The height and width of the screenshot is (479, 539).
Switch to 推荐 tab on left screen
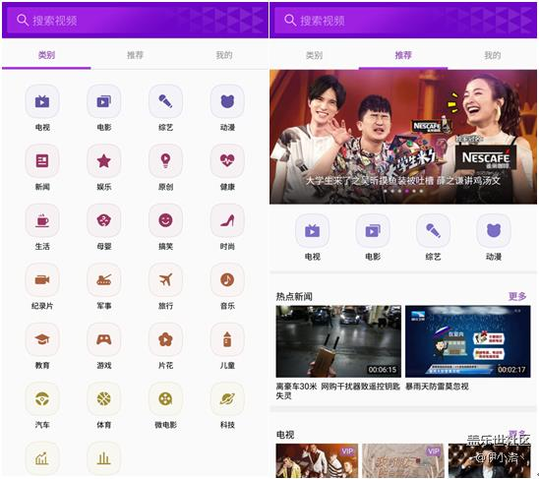tap(135, 55)
